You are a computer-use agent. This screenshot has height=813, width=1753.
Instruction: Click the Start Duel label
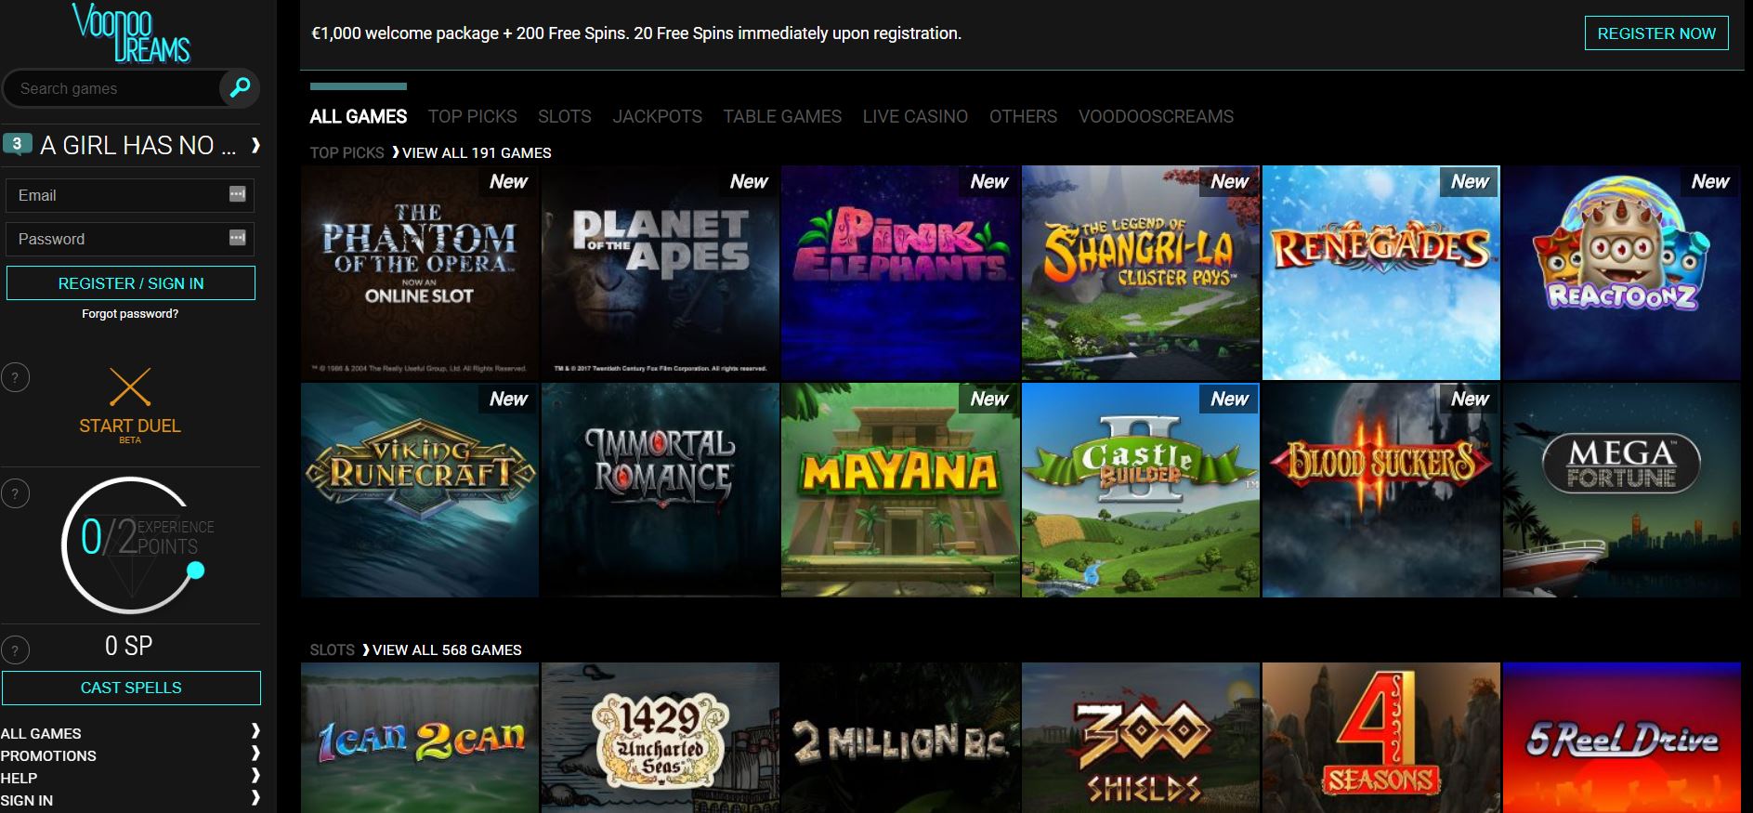point(130,426)
